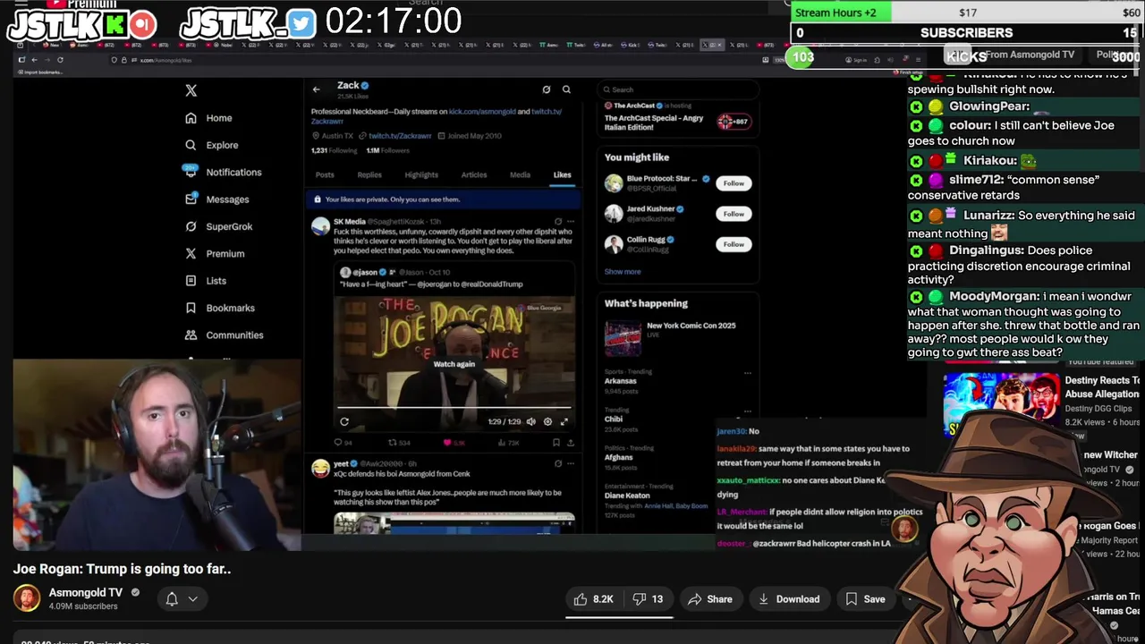
Task: Click the YouTube Share button
Action: [x=709, y=599]
